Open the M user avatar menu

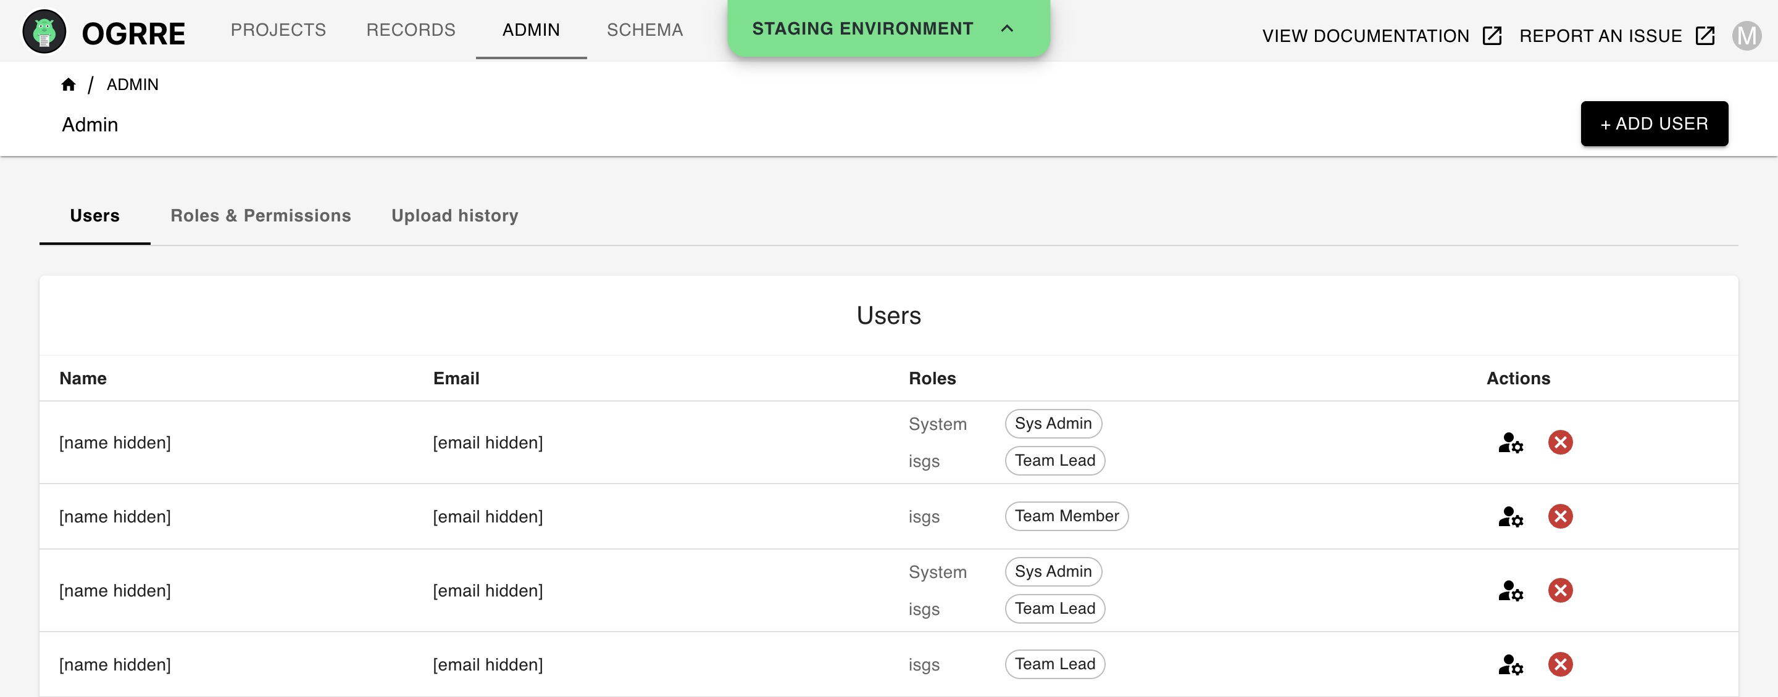point(1747,35)
